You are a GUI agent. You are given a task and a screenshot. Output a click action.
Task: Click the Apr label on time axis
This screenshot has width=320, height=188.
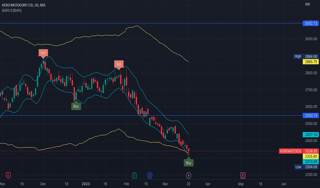pyautogui.click(x=208, y=184)
